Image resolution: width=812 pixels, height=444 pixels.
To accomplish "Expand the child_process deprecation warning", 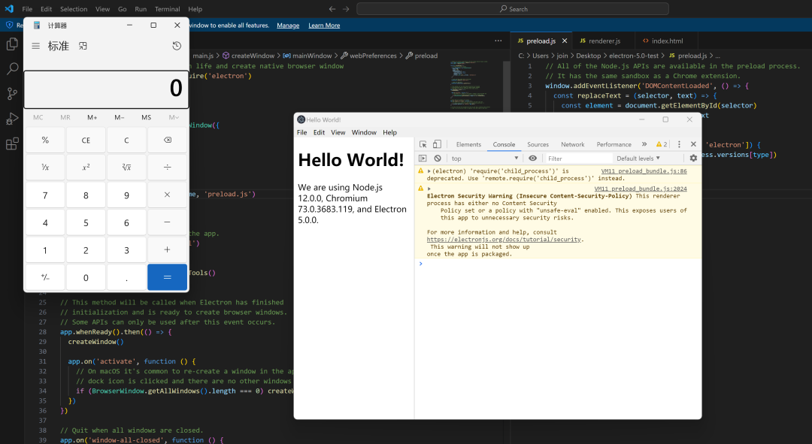I will coord(429,171).
